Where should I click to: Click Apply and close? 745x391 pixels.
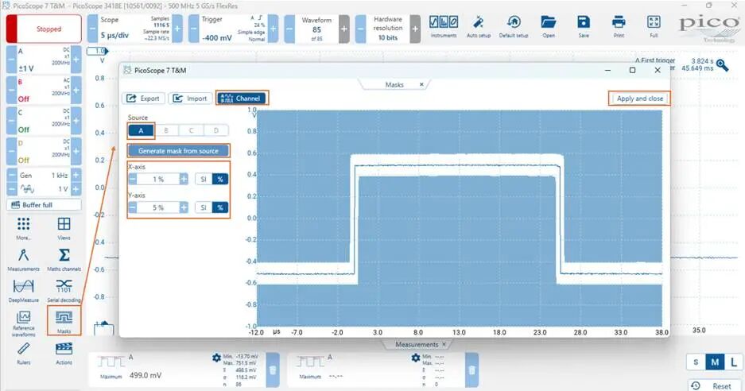pyautogui.click(x=639, y=99)
